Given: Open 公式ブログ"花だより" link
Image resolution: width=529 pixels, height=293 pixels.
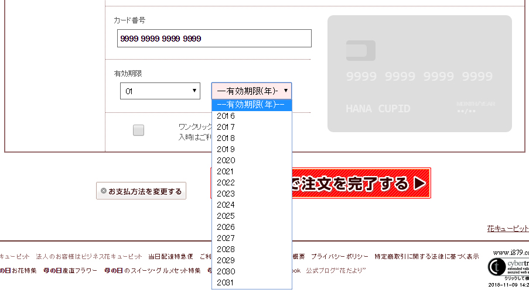Looking at the screenshot, I should [336, 270].
